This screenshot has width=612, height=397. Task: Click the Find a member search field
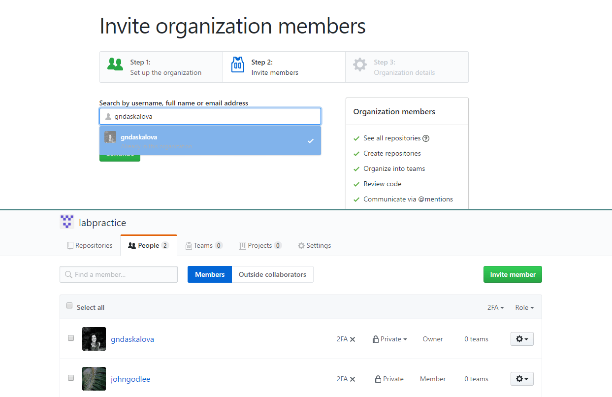(x=118, y=274)
